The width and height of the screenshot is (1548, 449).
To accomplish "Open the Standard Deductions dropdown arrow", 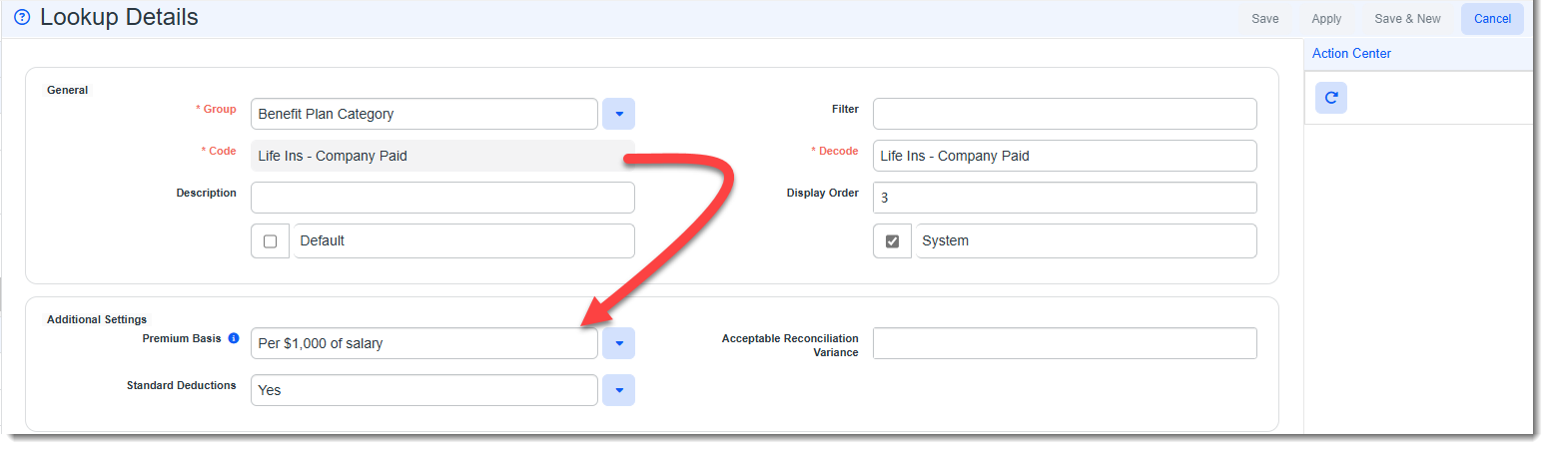I will pyautogui.click(x=618, y=390).
